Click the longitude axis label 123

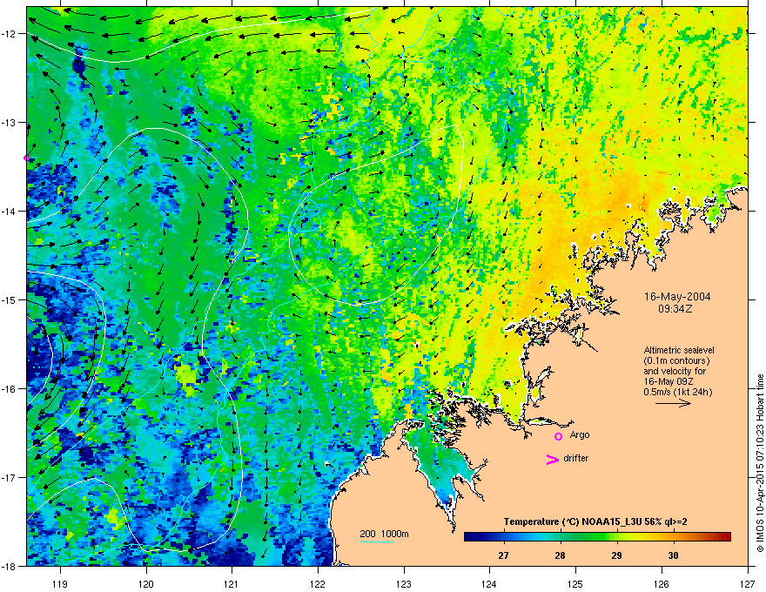(404, 583)
